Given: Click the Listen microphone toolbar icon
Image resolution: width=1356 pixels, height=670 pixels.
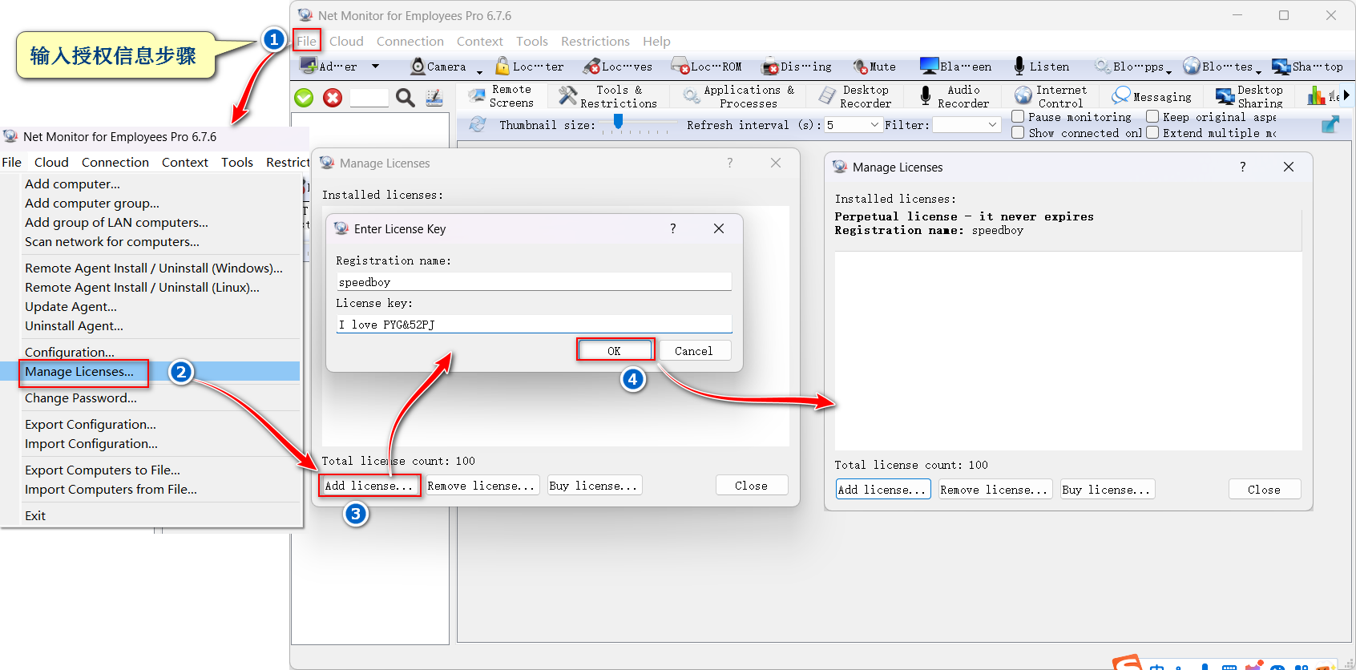Looking at the screenshot, I should tap(1019, 66).
